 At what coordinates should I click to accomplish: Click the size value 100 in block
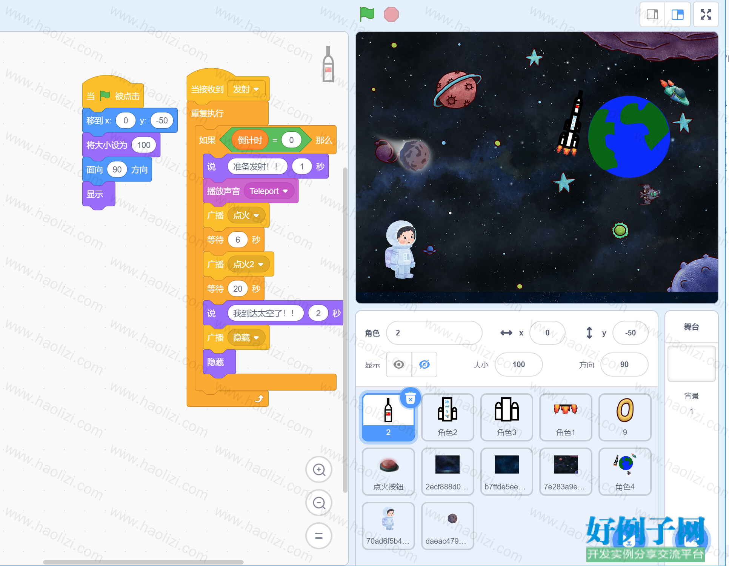144,145
